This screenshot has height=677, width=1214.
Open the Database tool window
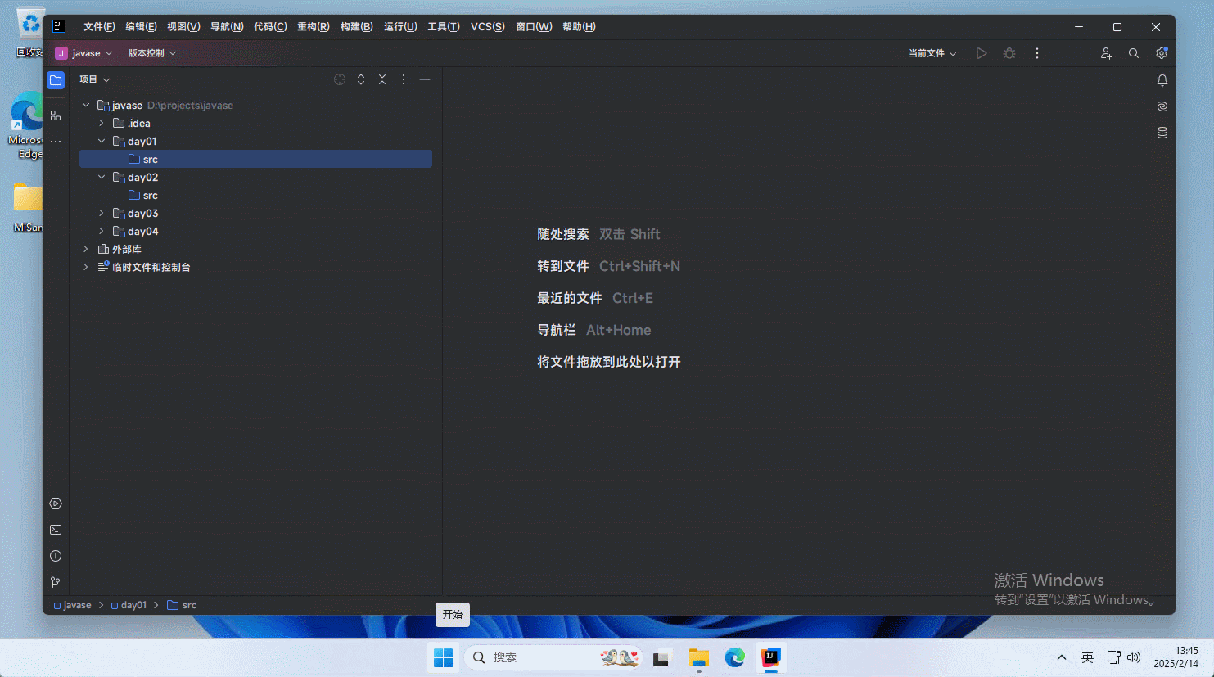tap(1162, 133)
